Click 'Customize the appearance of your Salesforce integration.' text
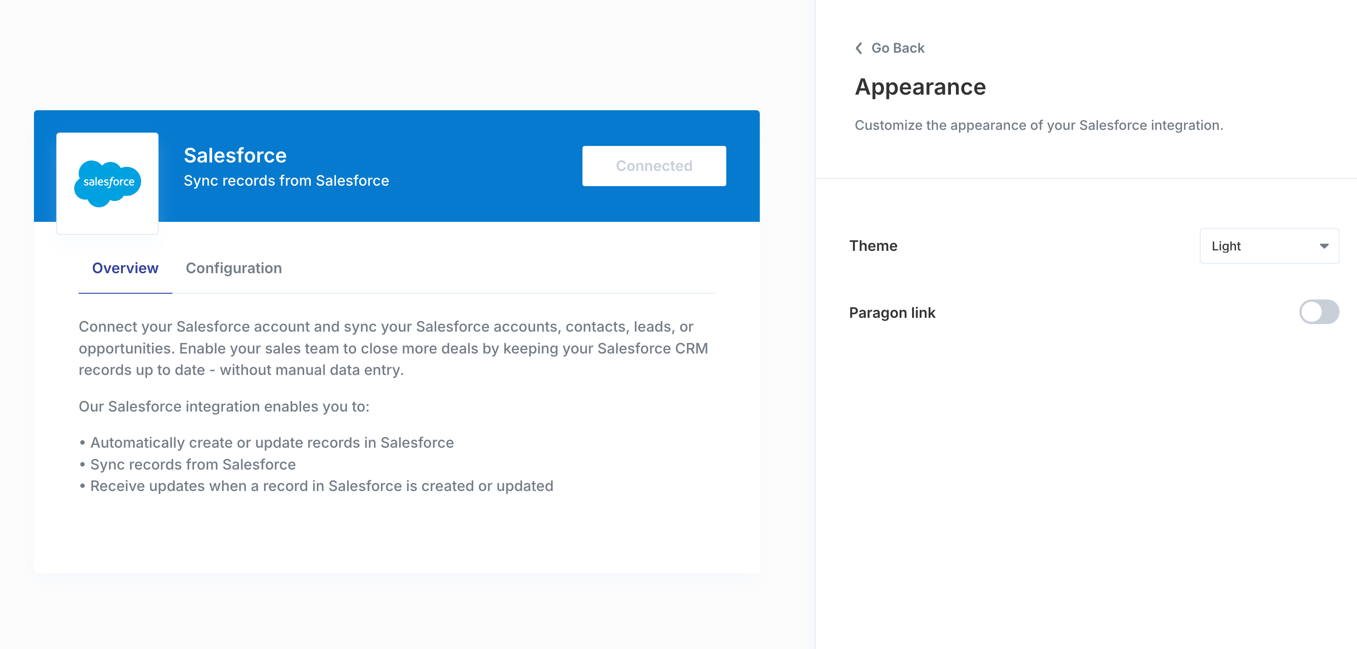This screenshot has height=649, width=1357. click(1039, 125)
